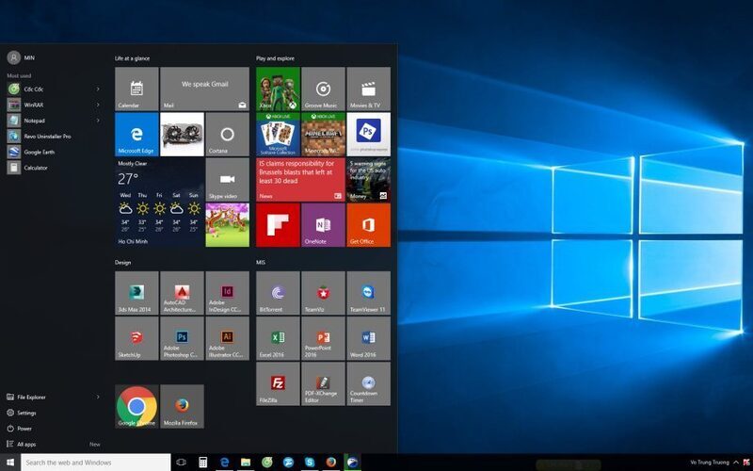Click the Life at a glance group header
The height and width of the screenshot is (471, 753).
(133, 58)
